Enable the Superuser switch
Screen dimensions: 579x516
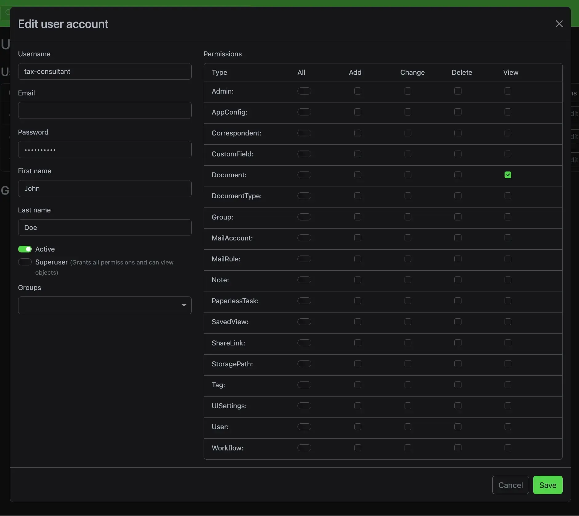click(x=25, y=262)
